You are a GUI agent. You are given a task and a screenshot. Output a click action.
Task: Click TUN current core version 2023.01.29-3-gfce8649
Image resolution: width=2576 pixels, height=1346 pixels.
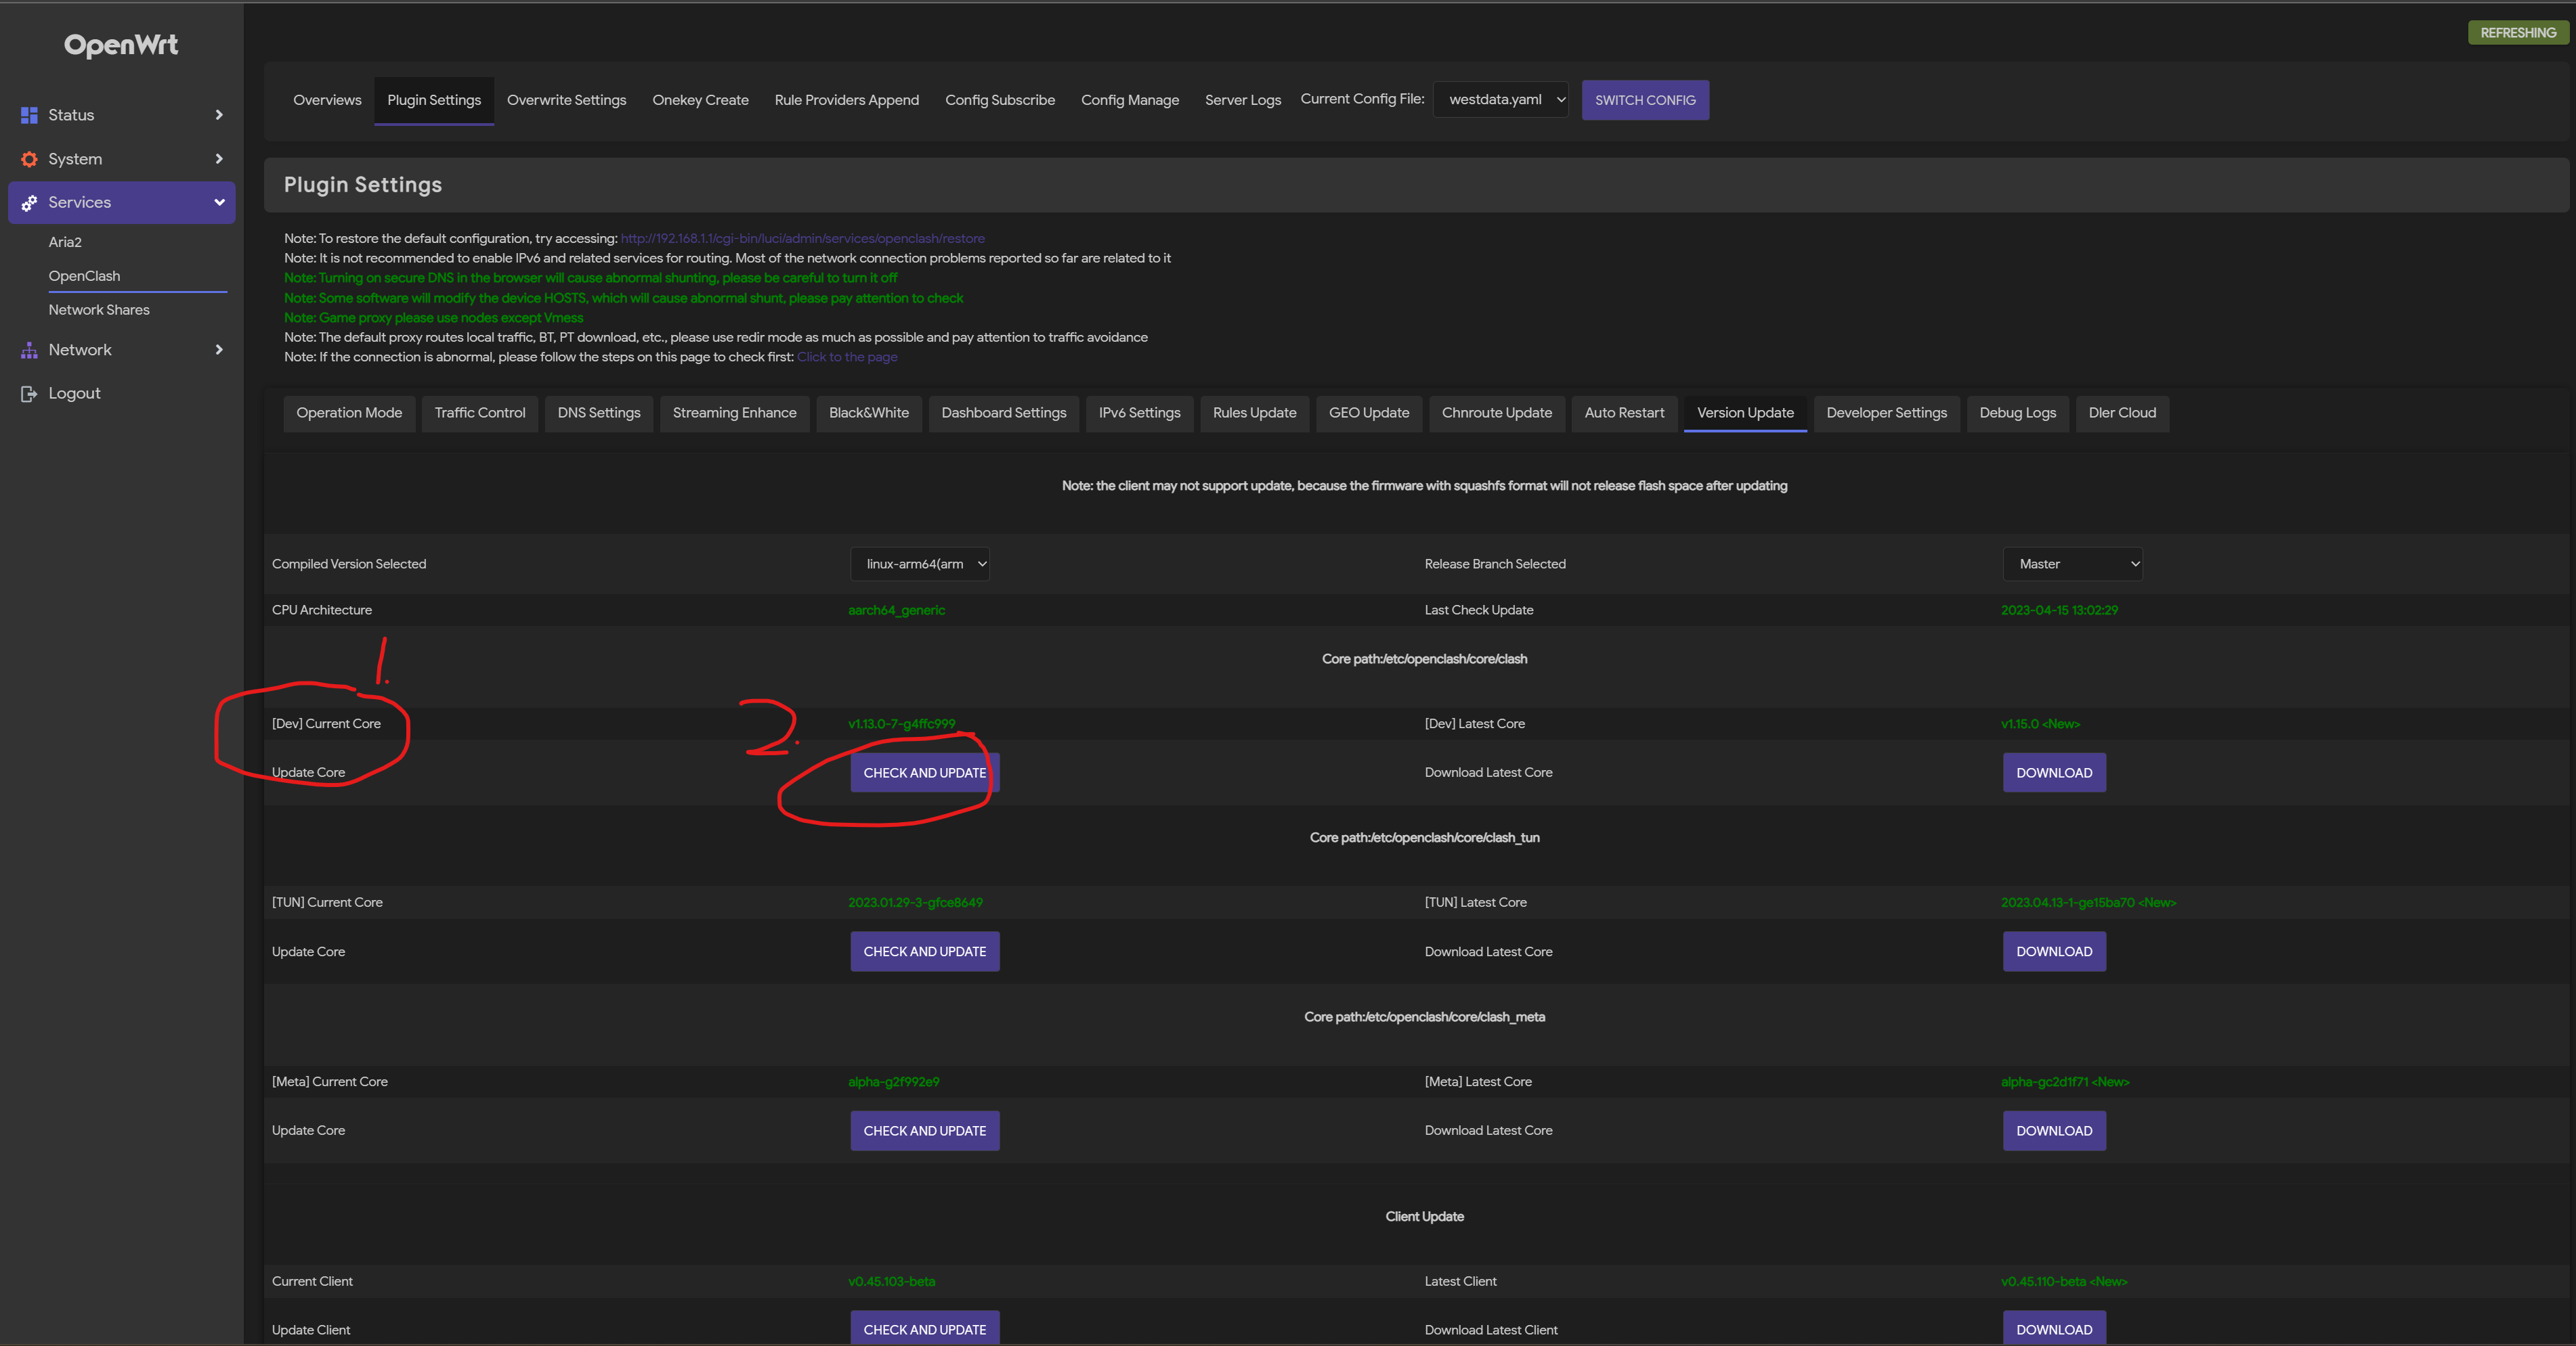pyautogui.click(x=916, y=902)
